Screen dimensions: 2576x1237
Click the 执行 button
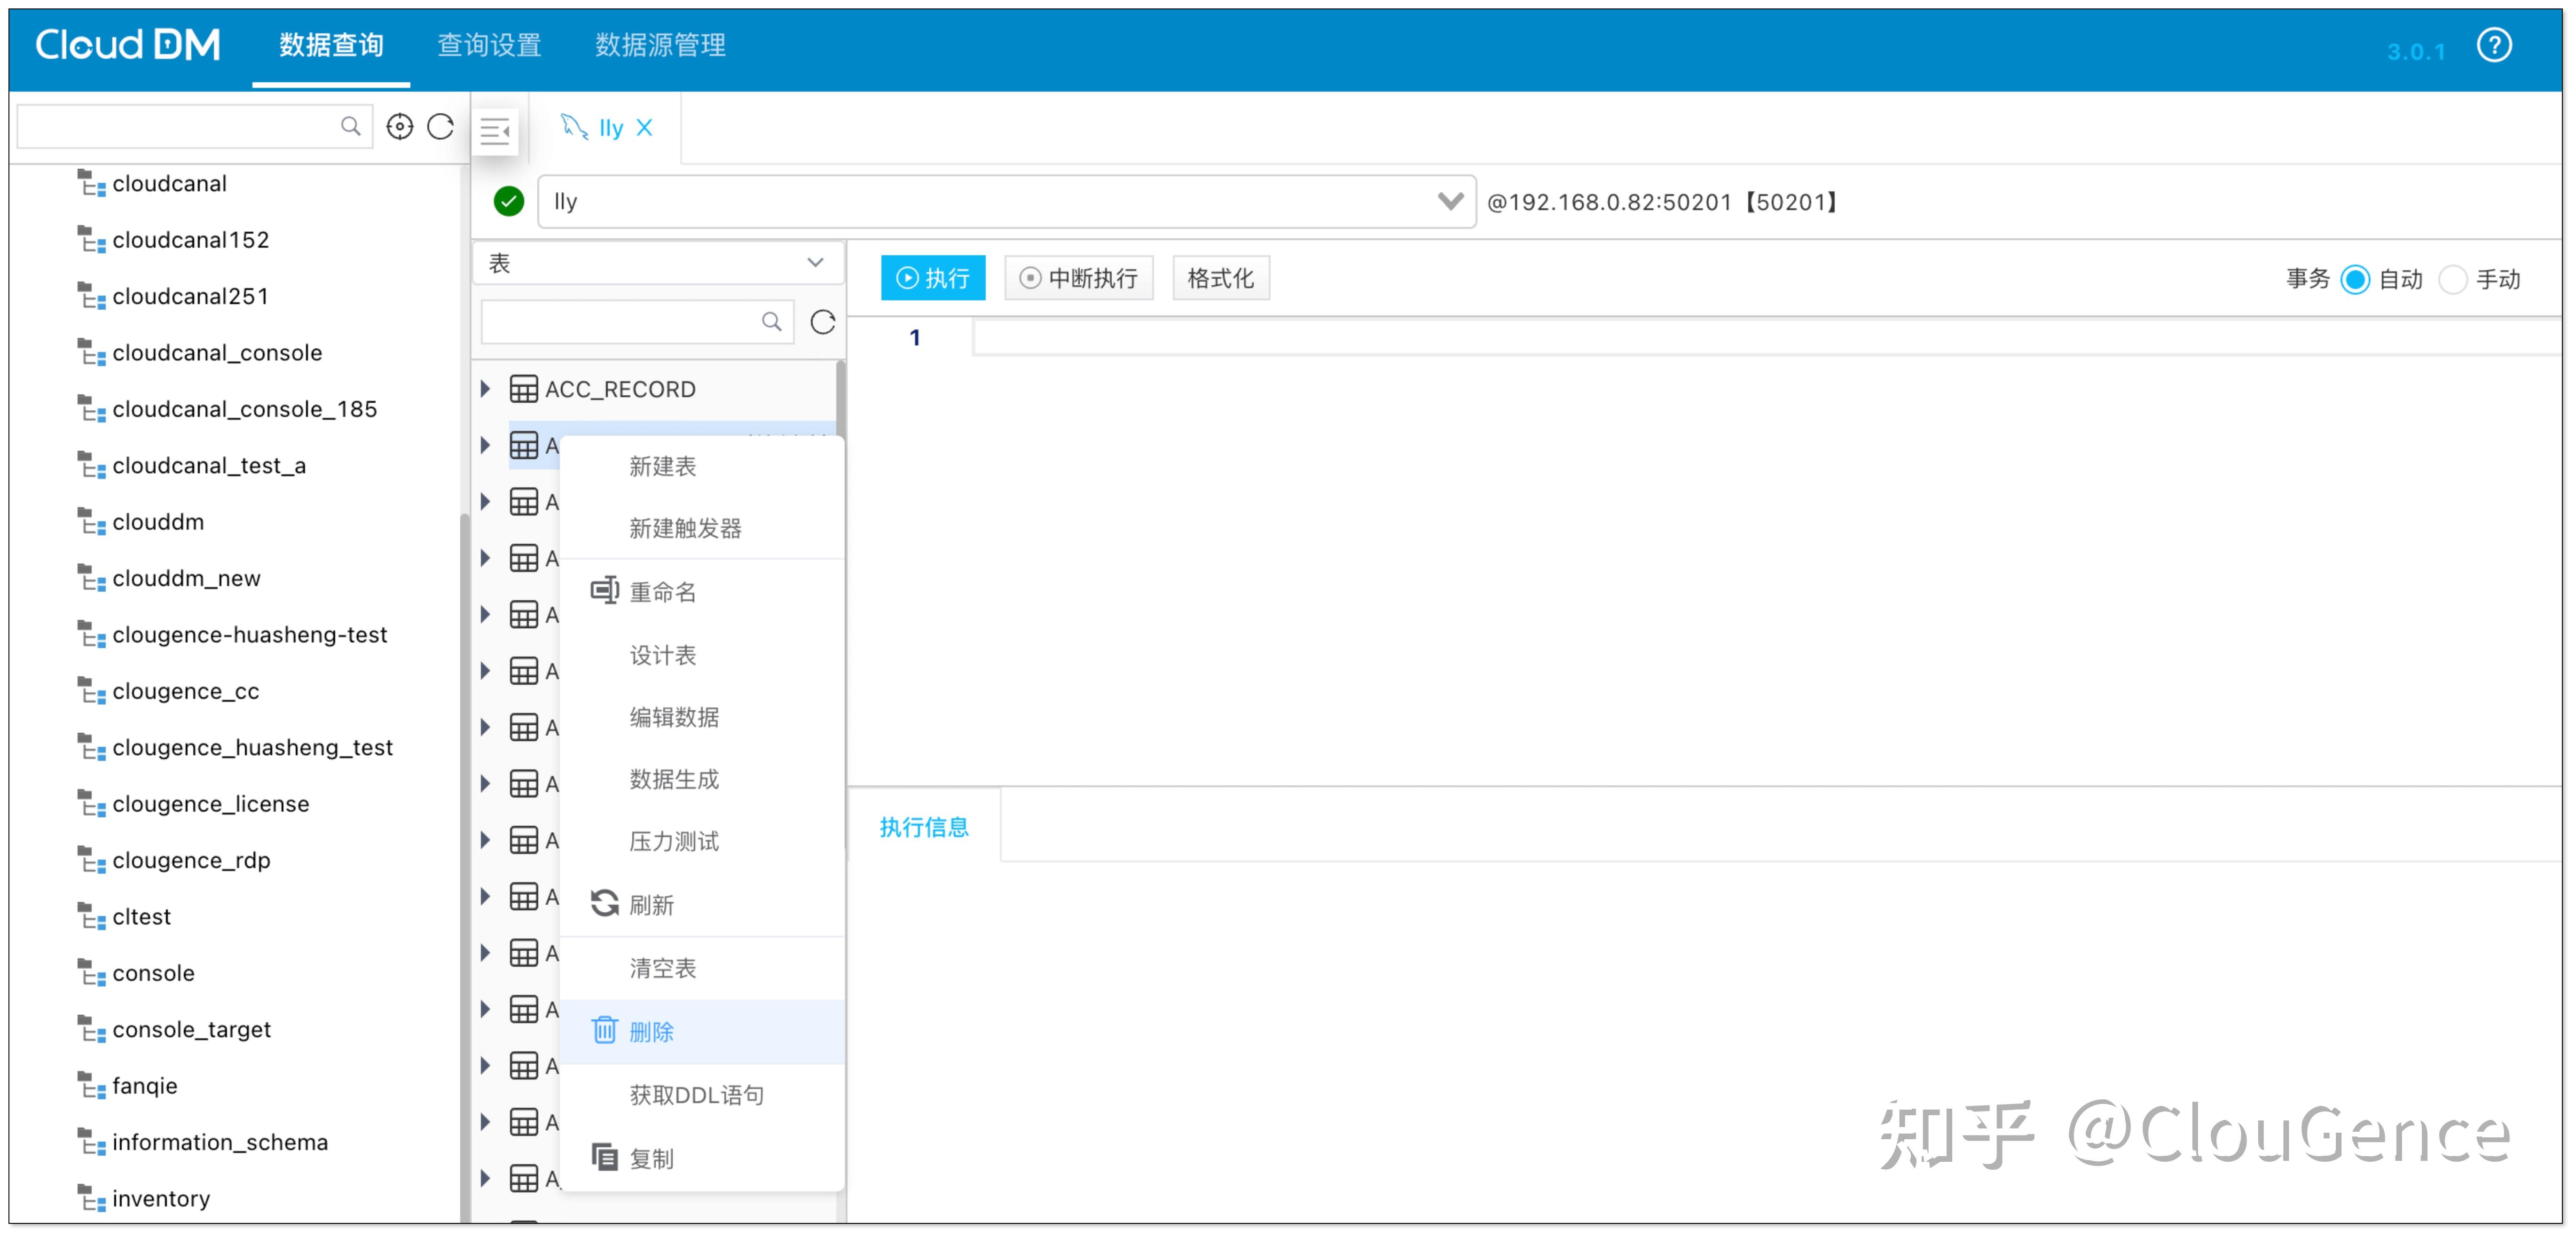(932, 278)
